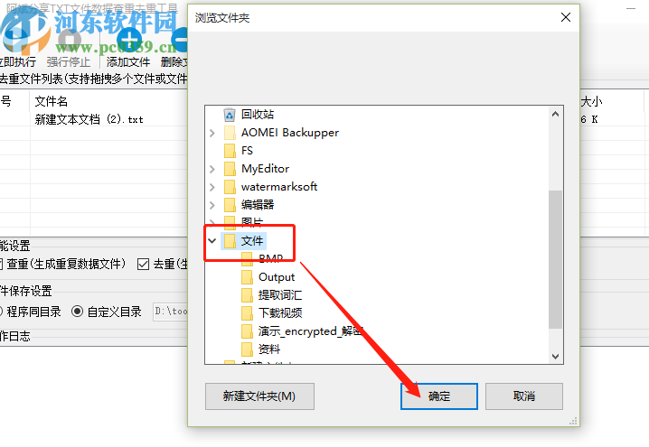Expand the AOMEI Backupper folder
The height and width of the screenshot is (447, 649).
pyautogui.click(x=212, y=133)
